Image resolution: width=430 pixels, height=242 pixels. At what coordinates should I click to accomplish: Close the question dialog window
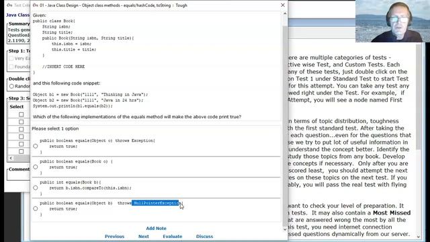[283, 5]
